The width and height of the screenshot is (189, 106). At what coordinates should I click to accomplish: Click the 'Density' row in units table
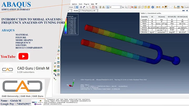click(x=164, y=32)
